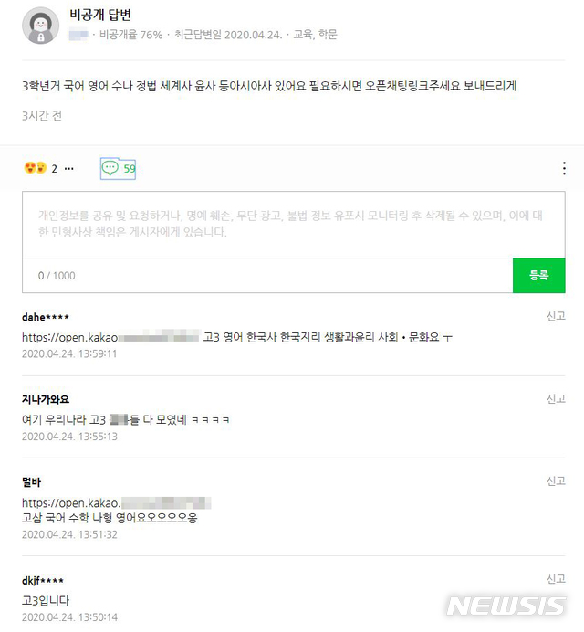Click the 지나가와요 username
This screenshot has width=584, height=632.
coord(46,399)
